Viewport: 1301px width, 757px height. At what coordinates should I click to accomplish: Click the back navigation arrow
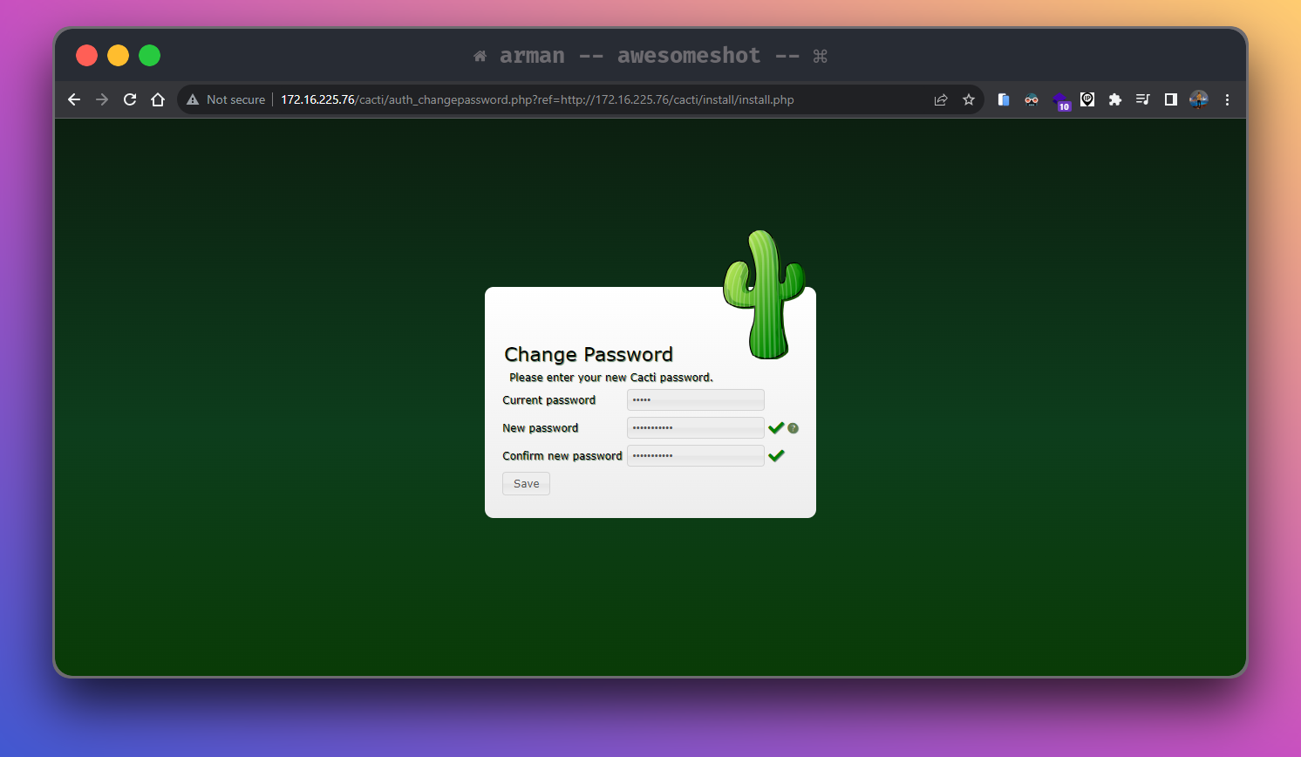[73, 99]
